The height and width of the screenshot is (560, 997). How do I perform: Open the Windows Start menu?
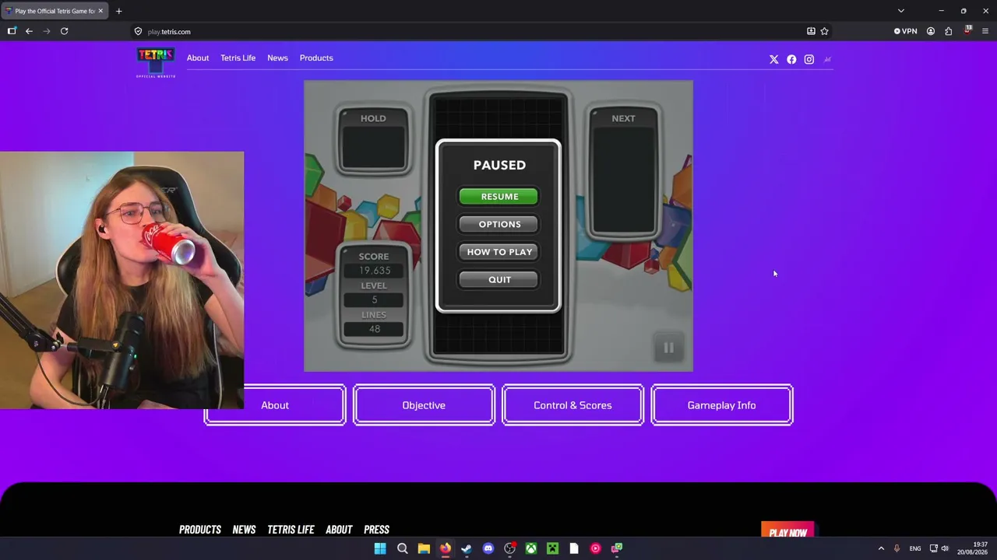380,548
